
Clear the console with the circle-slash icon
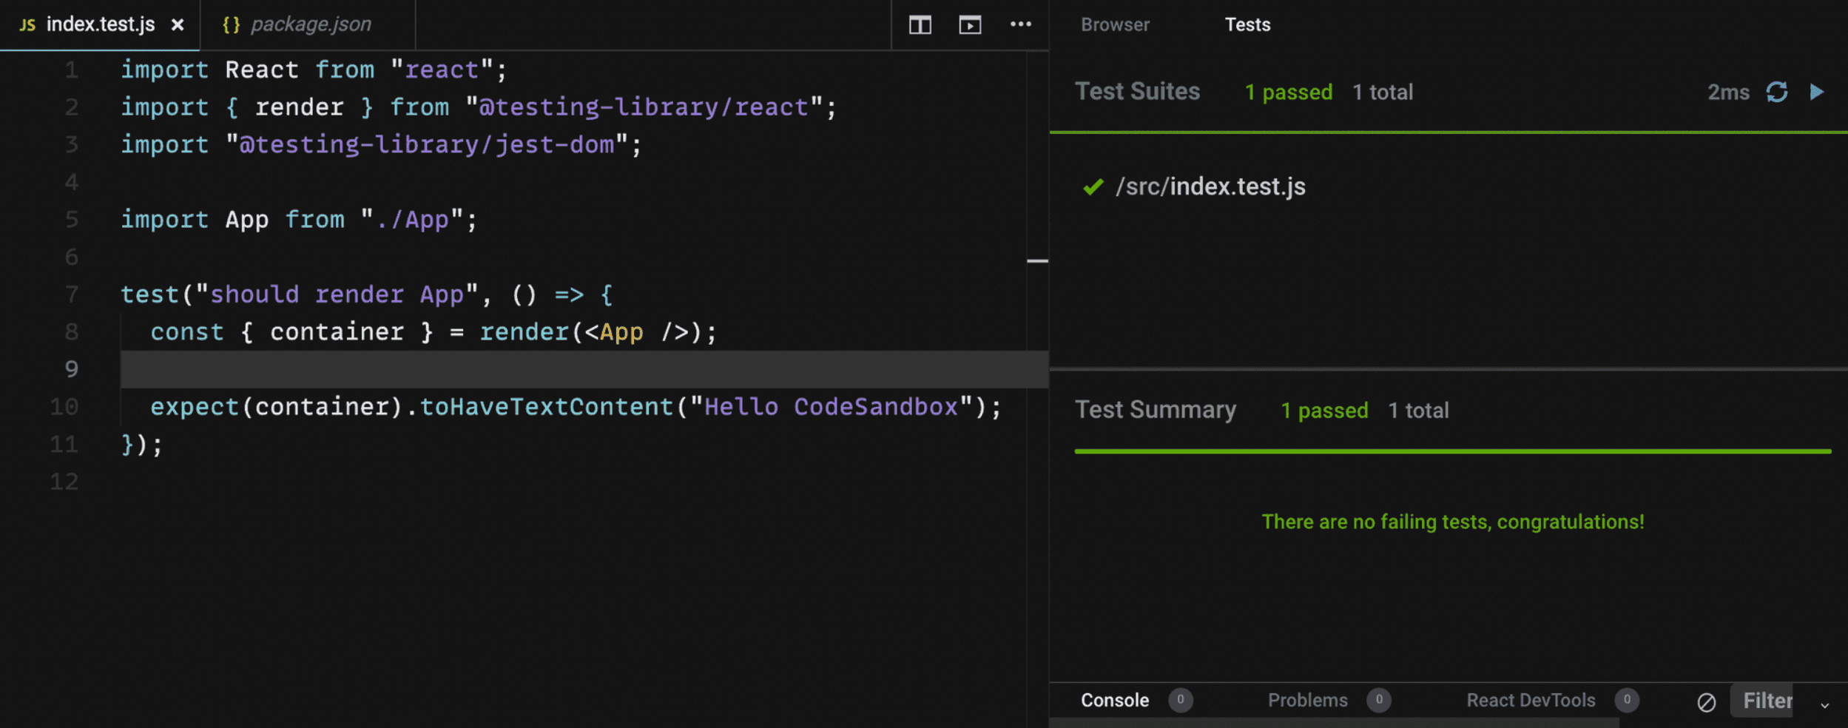[1706, 701]
